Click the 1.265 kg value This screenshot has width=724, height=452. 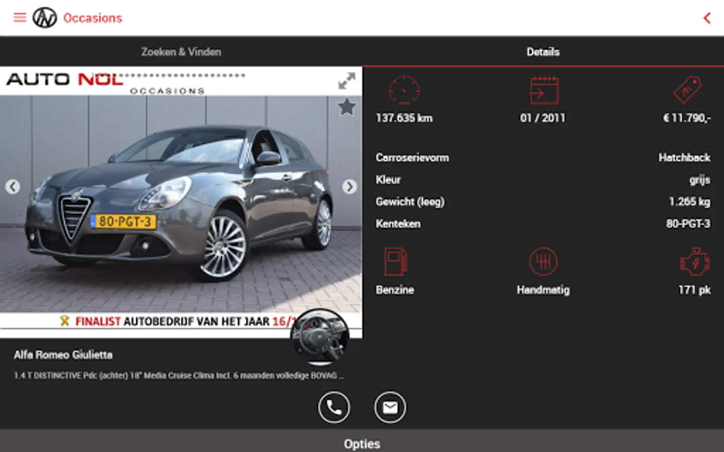pyautogui.click(x=689, y=202)
